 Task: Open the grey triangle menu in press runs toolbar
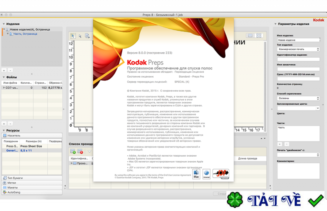[x=90, y=152]
